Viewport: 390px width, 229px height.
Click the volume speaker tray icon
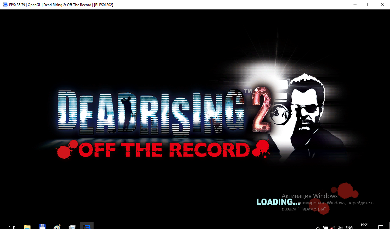(340, 227)
